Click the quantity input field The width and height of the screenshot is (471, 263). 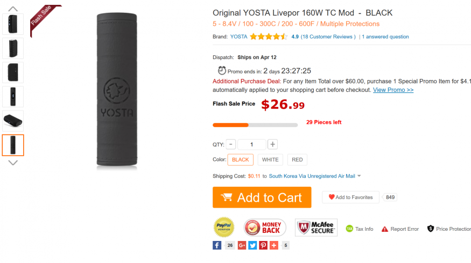point(251,144)
